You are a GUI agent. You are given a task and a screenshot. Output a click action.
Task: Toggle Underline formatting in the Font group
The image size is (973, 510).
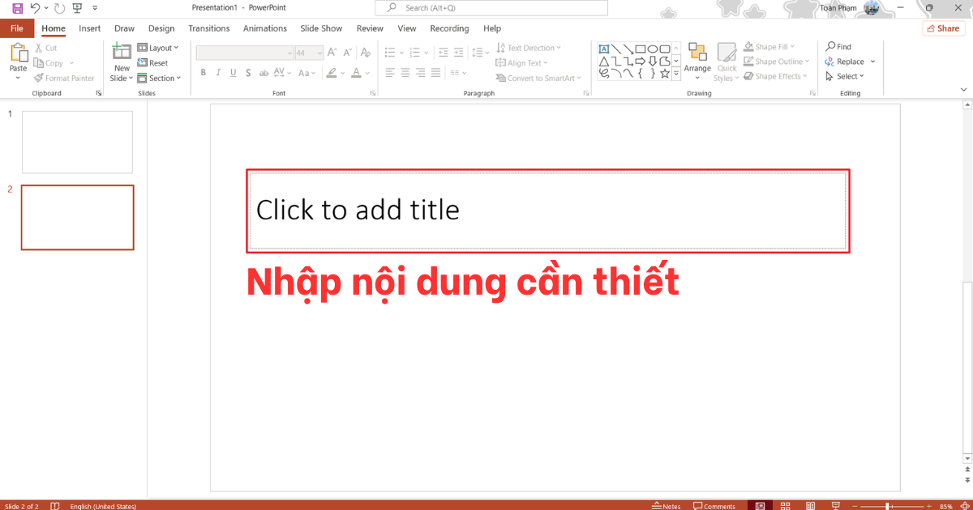tap(233, 72)
